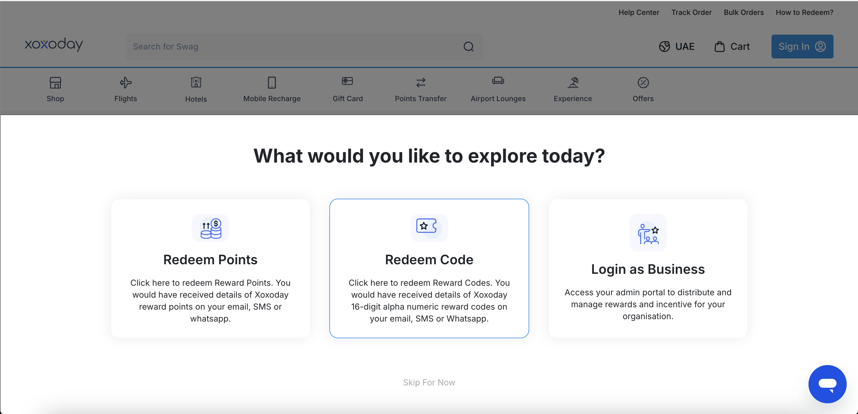Screen dimensions: 858x414
Task: Click the Redeem Points coins icon
Action: coord(210,228)
